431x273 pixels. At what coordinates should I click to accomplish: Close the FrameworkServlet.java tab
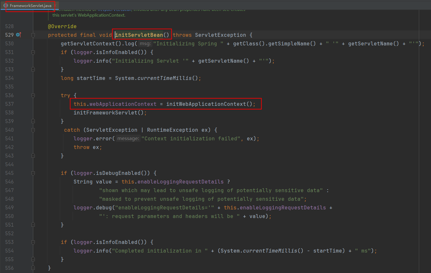55,6
